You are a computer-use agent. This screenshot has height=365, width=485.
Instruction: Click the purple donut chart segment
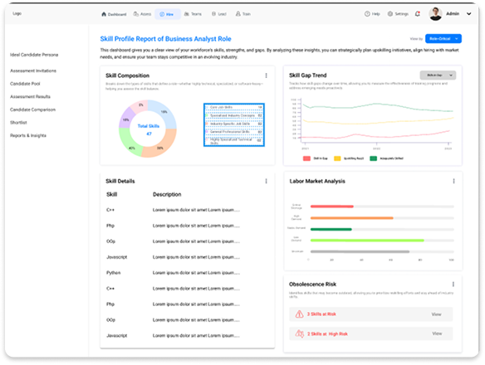[x=125, y=119]
